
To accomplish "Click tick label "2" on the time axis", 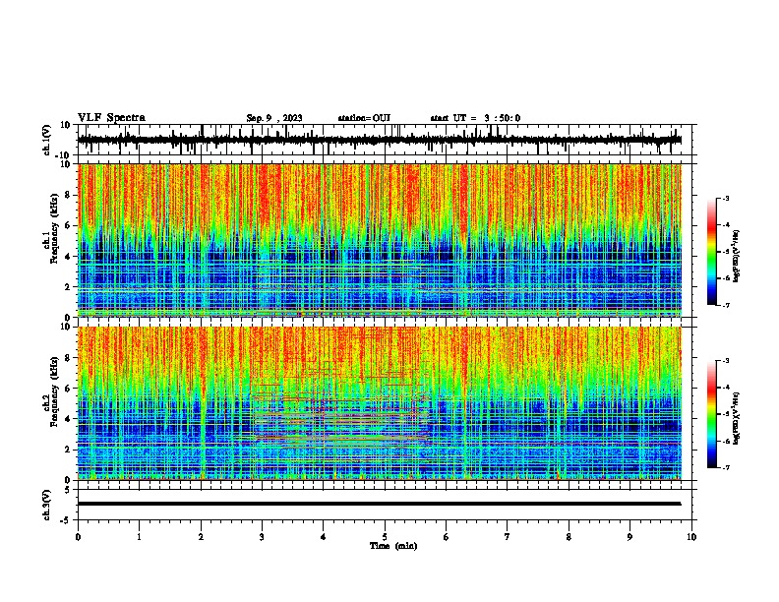I will tap(201, 537).
